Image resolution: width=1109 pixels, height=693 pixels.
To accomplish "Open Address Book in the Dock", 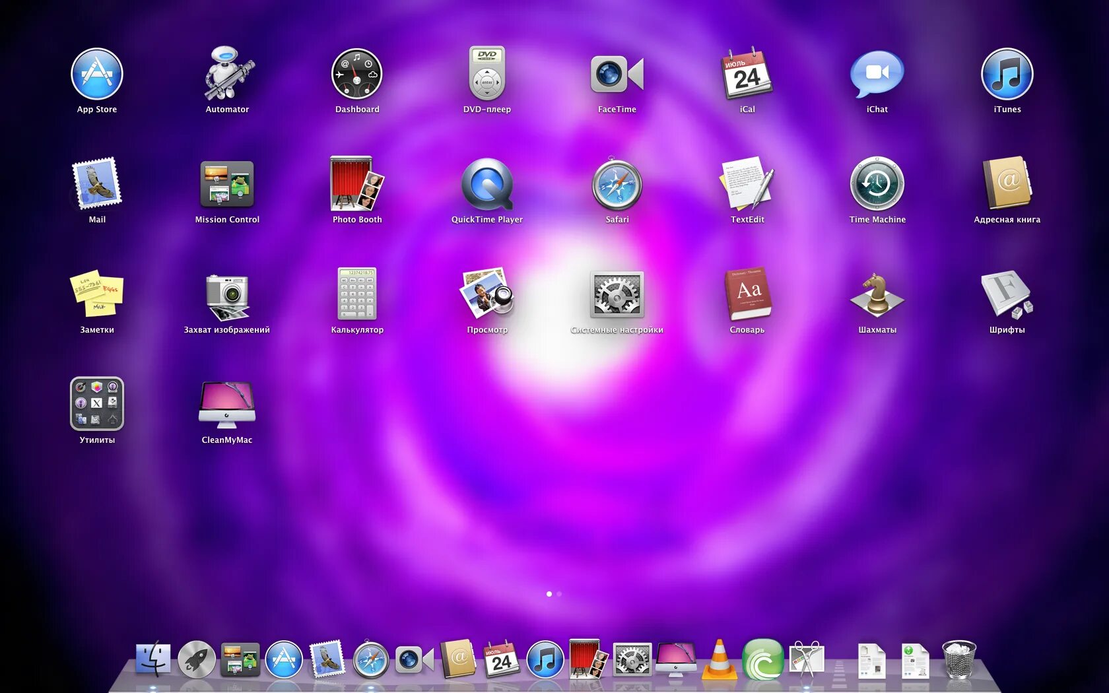I will (x=458, y=659).
